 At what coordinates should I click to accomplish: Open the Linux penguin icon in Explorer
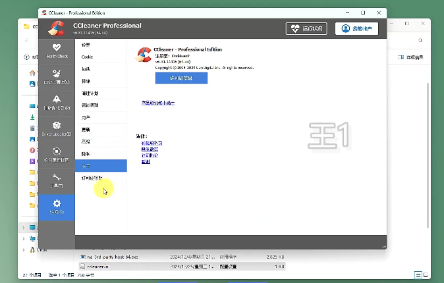(x=32, y=249)
